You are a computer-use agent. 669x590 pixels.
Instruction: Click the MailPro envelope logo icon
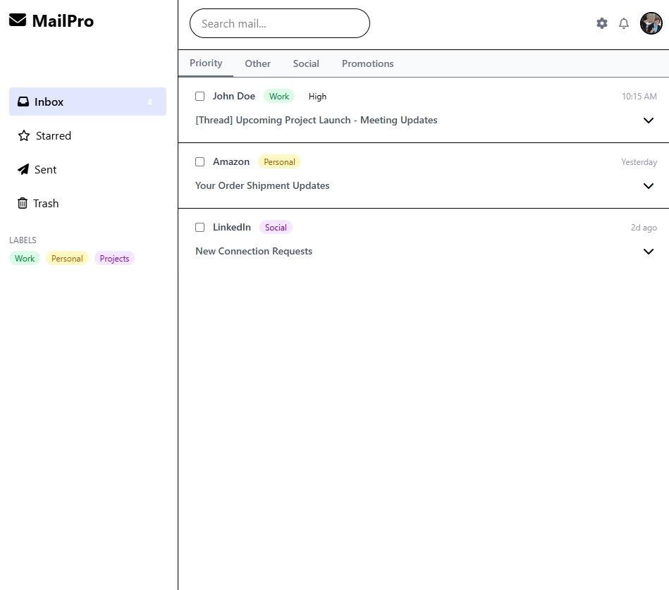pos(18,20)
